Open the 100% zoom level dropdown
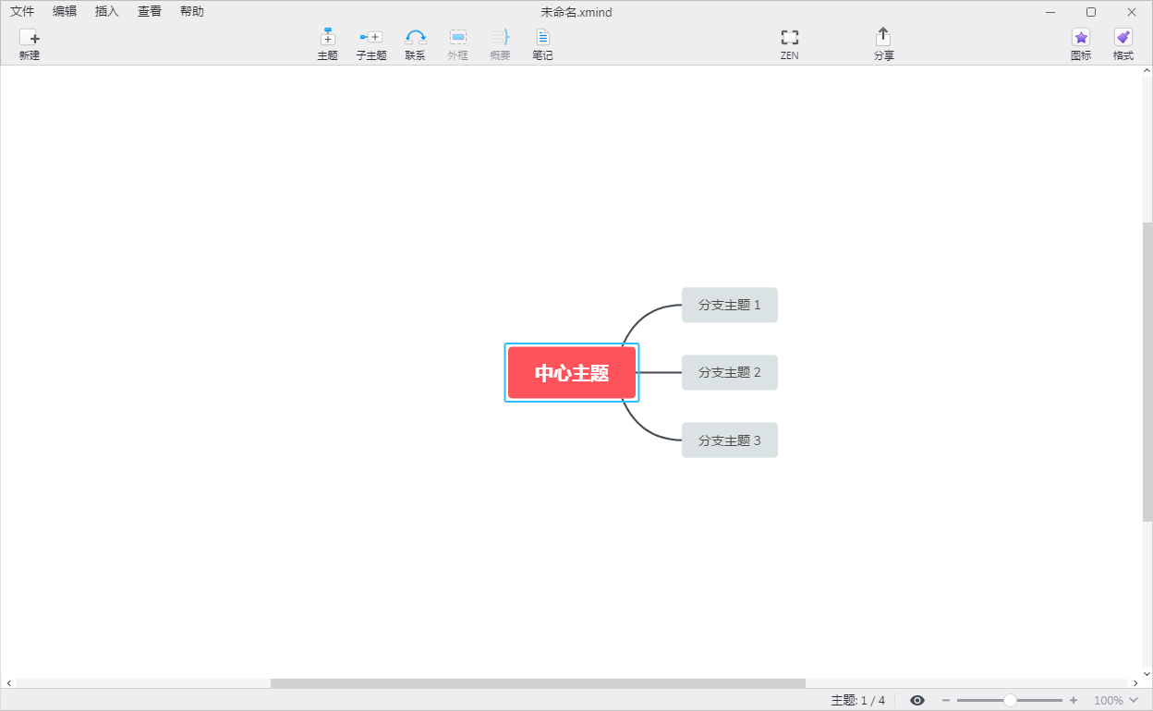 [x=1116, y=701]
